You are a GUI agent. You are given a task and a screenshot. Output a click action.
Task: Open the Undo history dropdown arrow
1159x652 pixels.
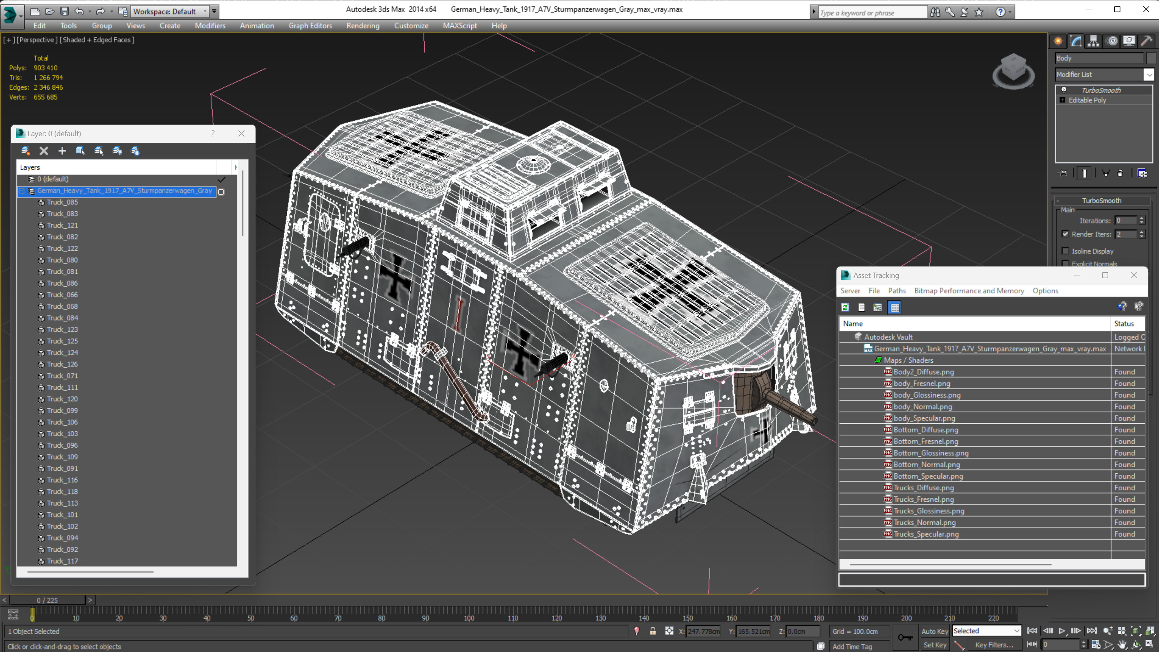click(89, 11)
